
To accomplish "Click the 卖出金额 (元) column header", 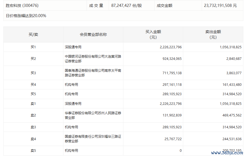I will 213,34.
